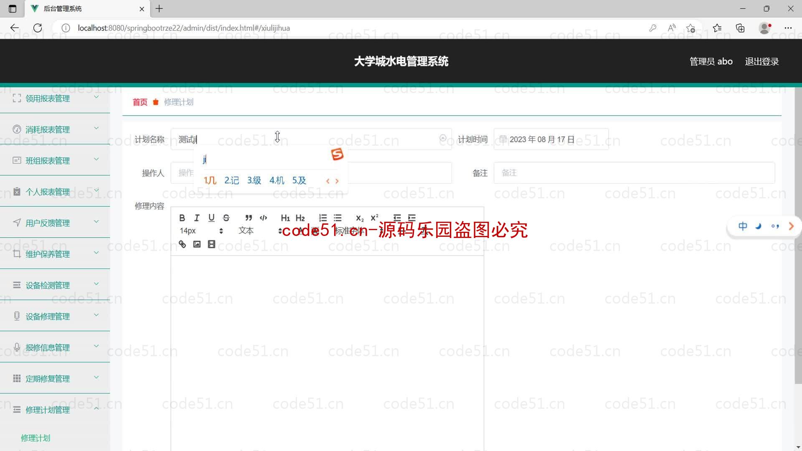Go to 首页 breadcrumb link
802x451 pixels.
140,102
